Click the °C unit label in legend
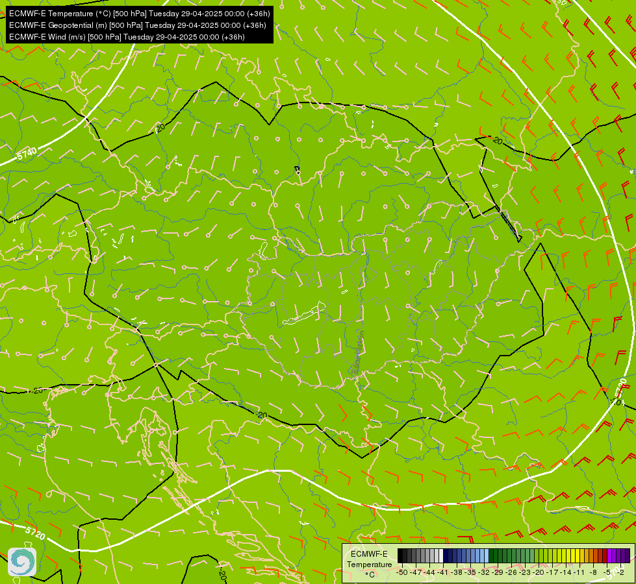The image size is (636, 584). pos(370,575)
